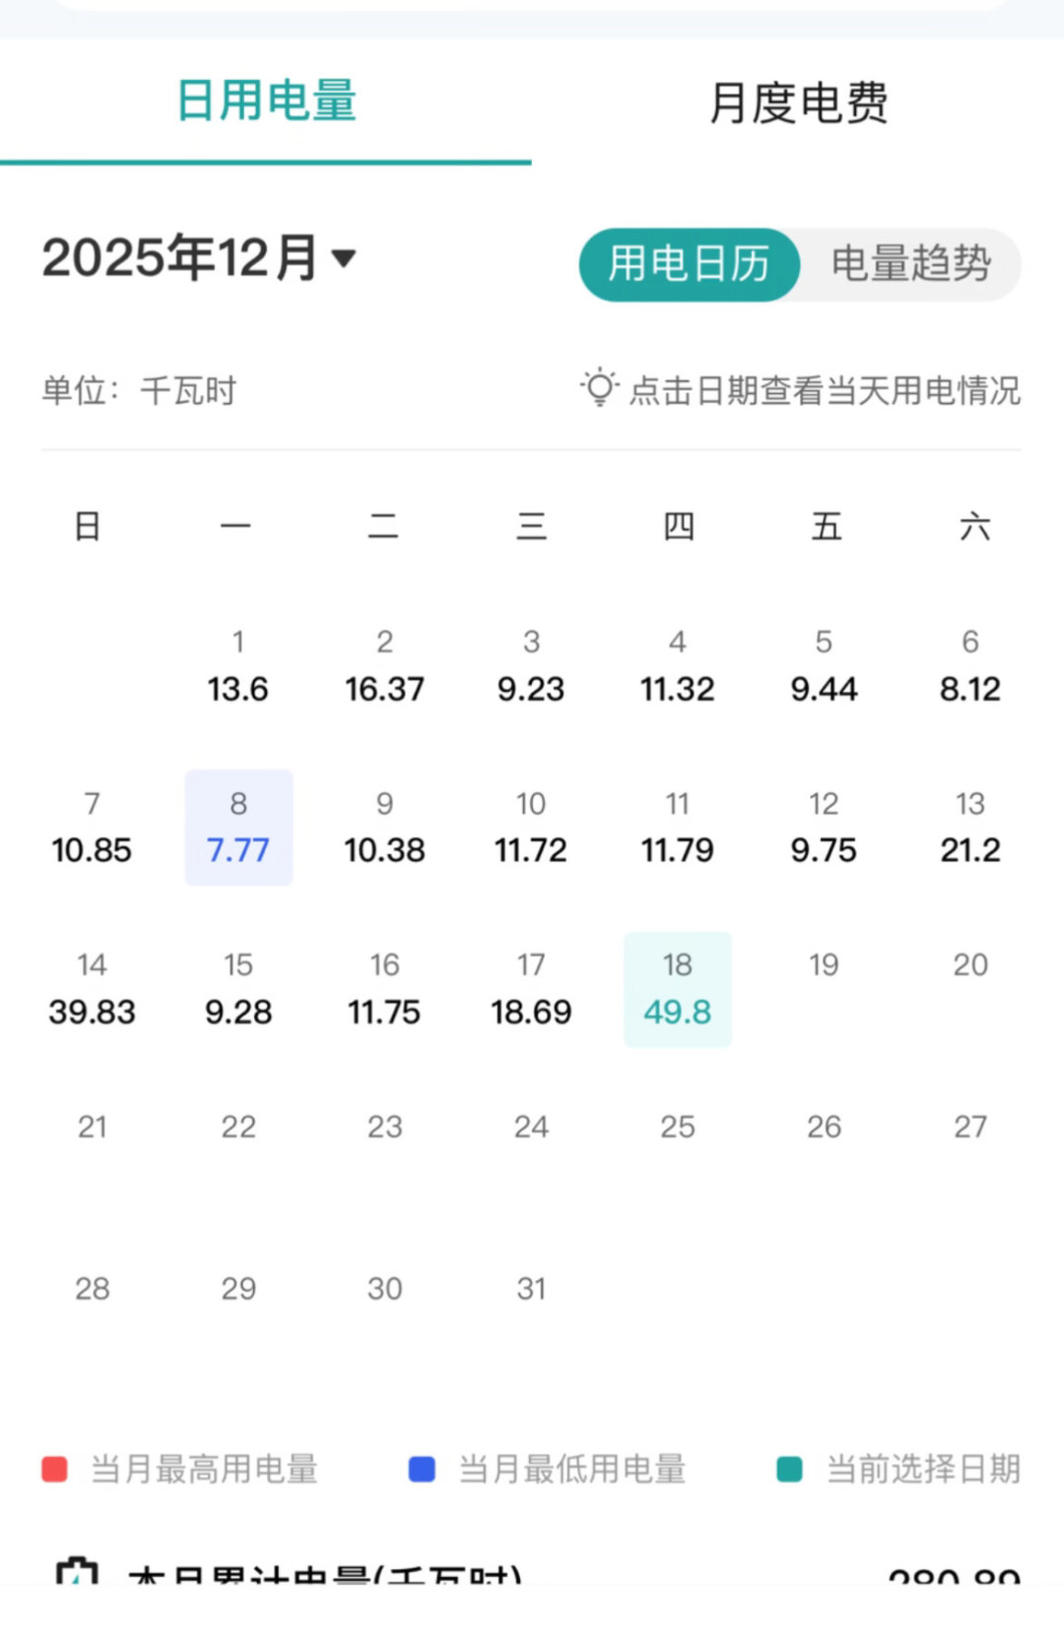
Task: Tap the 当月最高用电量 legend label
Action: pos(204,1469)
